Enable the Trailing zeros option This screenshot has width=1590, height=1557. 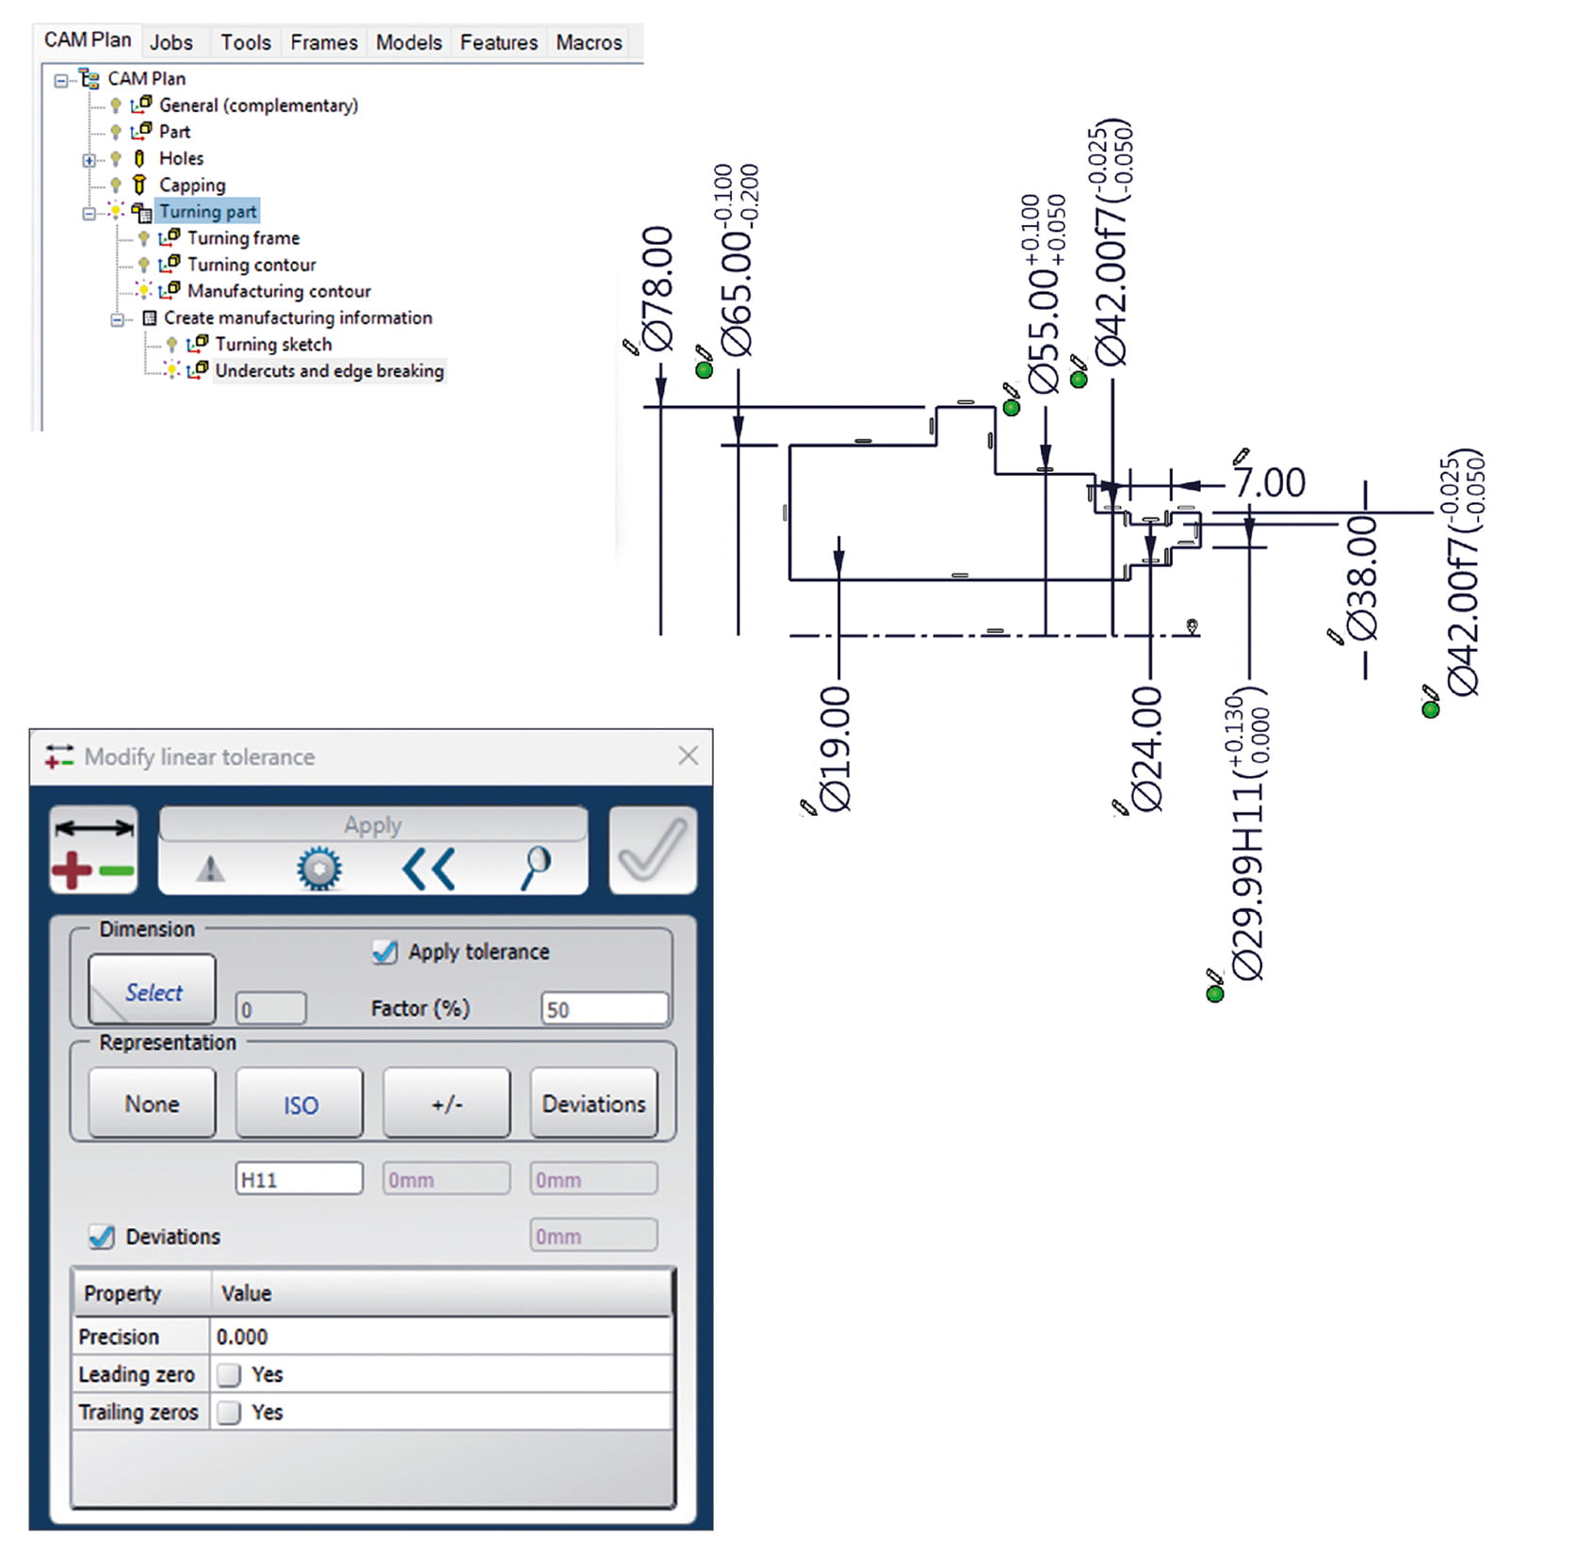[229, 1413]
